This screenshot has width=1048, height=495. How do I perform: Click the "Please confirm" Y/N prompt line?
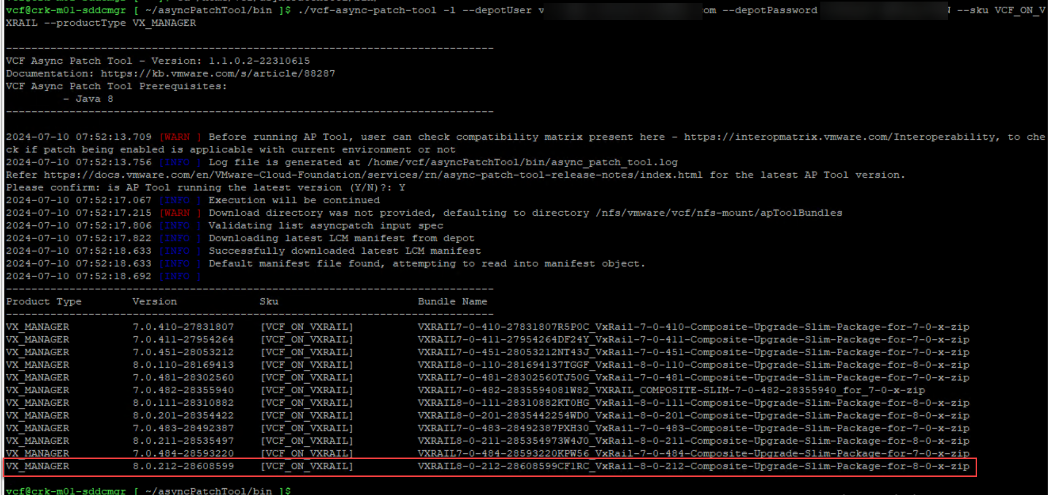(205, 187)
